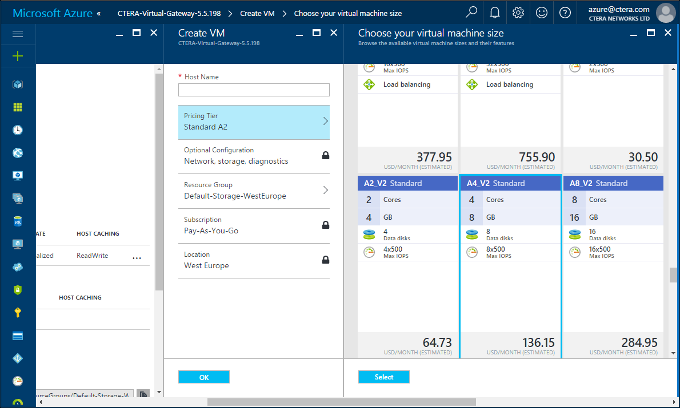Select the A8_V2 Standard size card
This screenshot has height=408, width=680.
(x=613, y=267)
